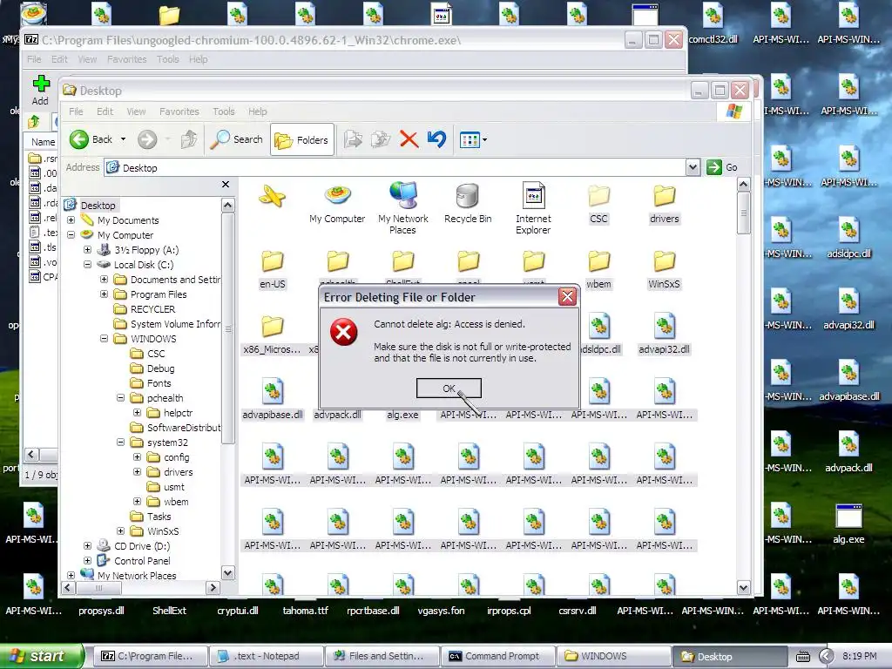The width and height of the screenshot is (892, 669).
Task: Select x86_Micros... folder in file pane
Action: pos(273,334)
